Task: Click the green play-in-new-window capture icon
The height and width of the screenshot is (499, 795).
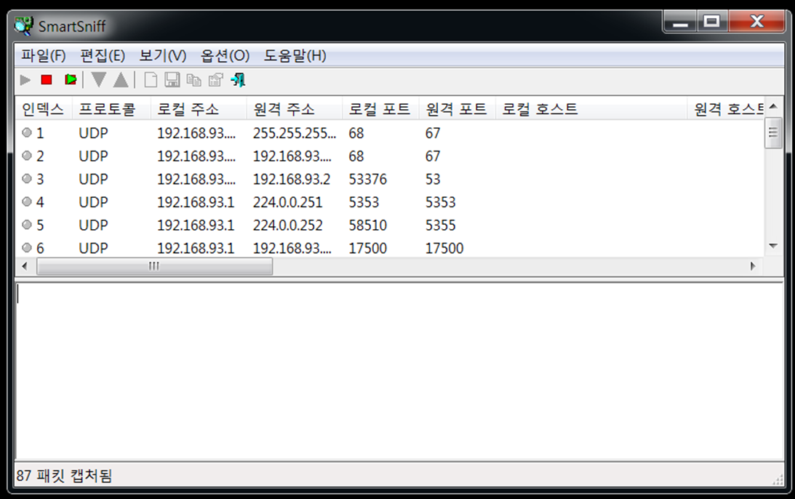Action: [71, 79]
